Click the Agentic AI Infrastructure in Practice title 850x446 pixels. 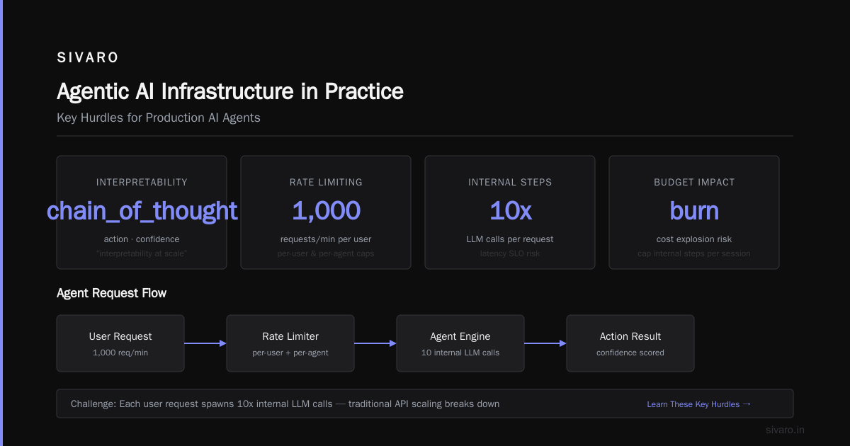(230, 91)
